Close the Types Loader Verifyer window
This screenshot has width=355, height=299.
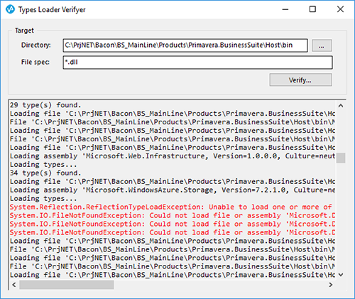click(x=340, y=9)
